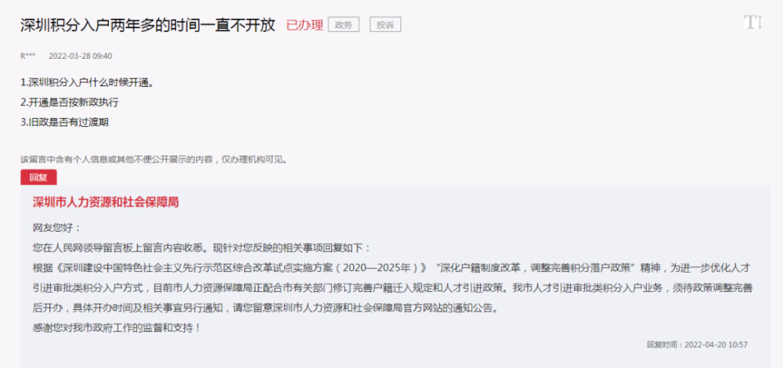Click the privacy notice about 个人信息
The image size is (783, 368).
(x=153, y=160)
